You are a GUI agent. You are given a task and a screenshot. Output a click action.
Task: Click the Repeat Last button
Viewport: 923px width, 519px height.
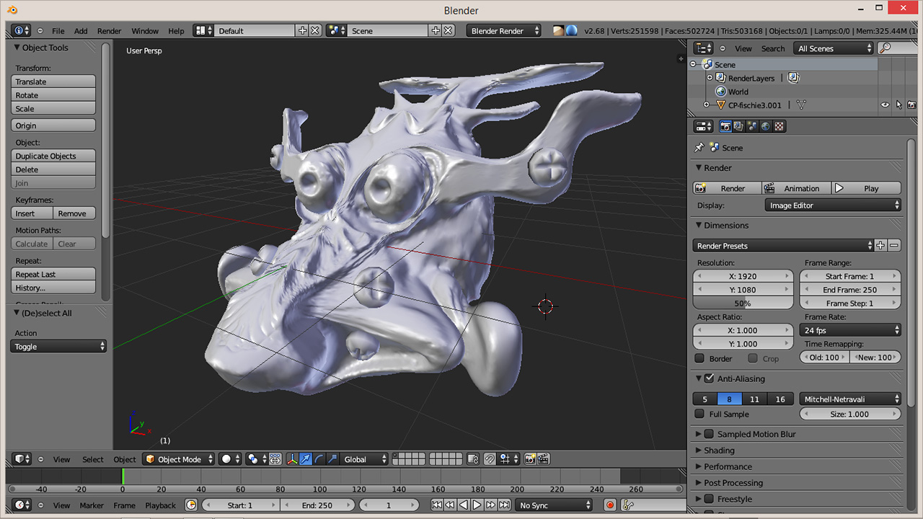coord(53,274)
